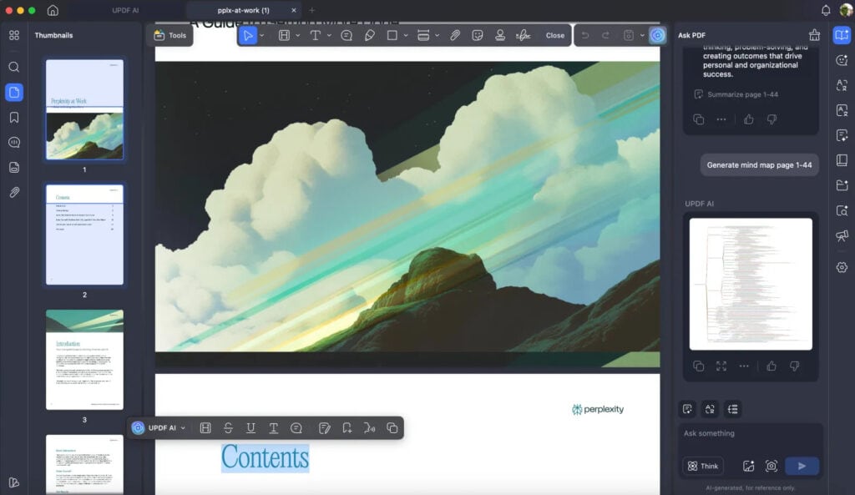Thumbs up the mind map response
Screen dimensions: 855x495
pyautogui.click(x=772, y=366)
